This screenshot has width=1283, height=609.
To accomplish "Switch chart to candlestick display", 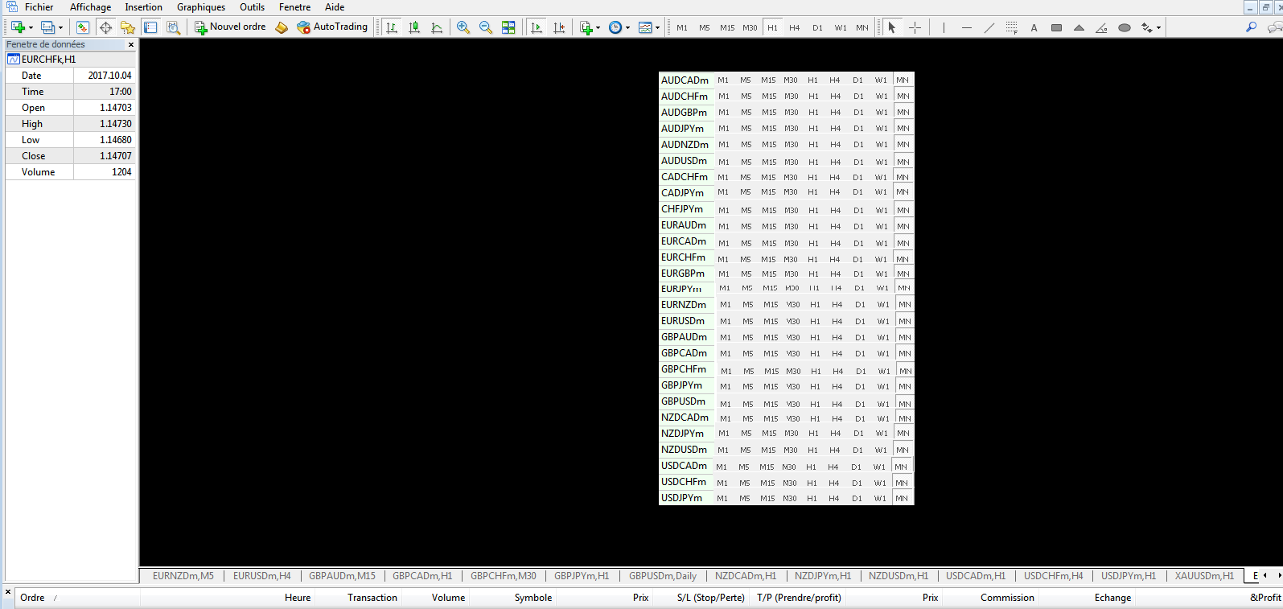I will point(414,27).
